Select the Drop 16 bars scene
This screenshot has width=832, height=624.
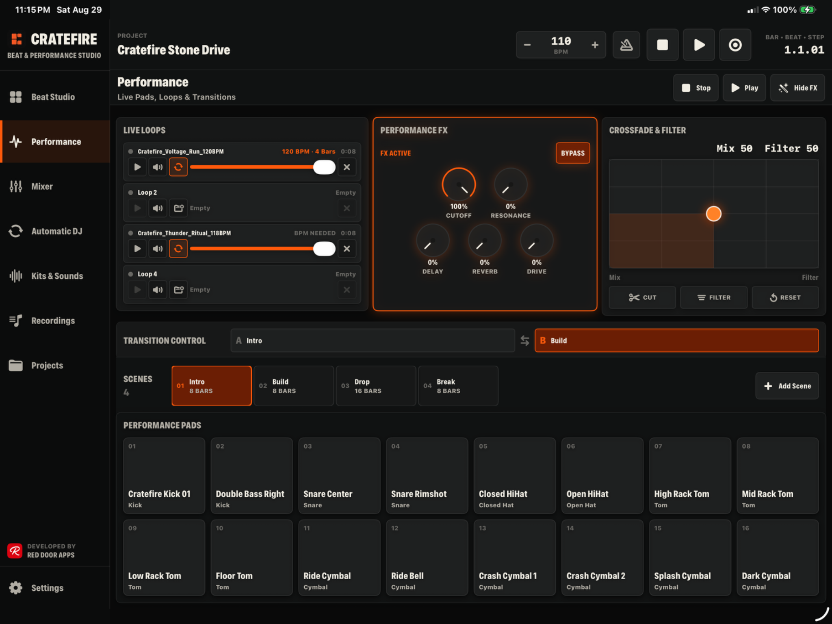point(376,386)
